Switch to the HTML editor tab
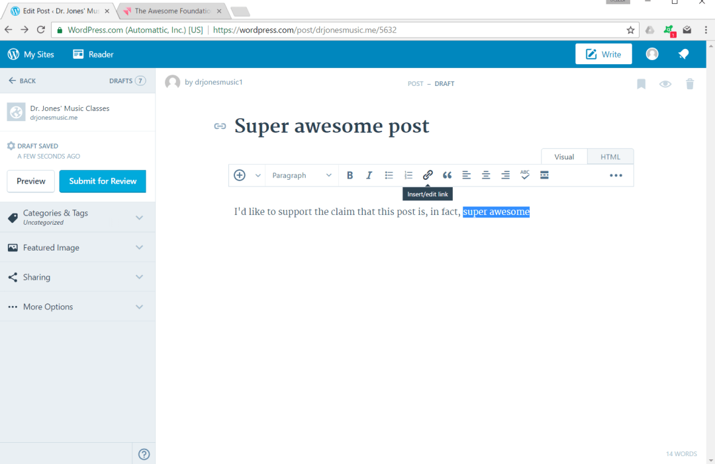715x464 pixels. [610, 156]
